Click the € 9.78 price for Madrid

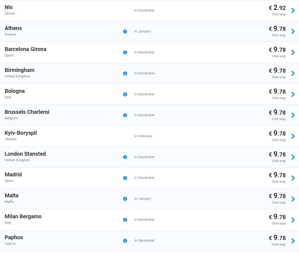point(277,175)
